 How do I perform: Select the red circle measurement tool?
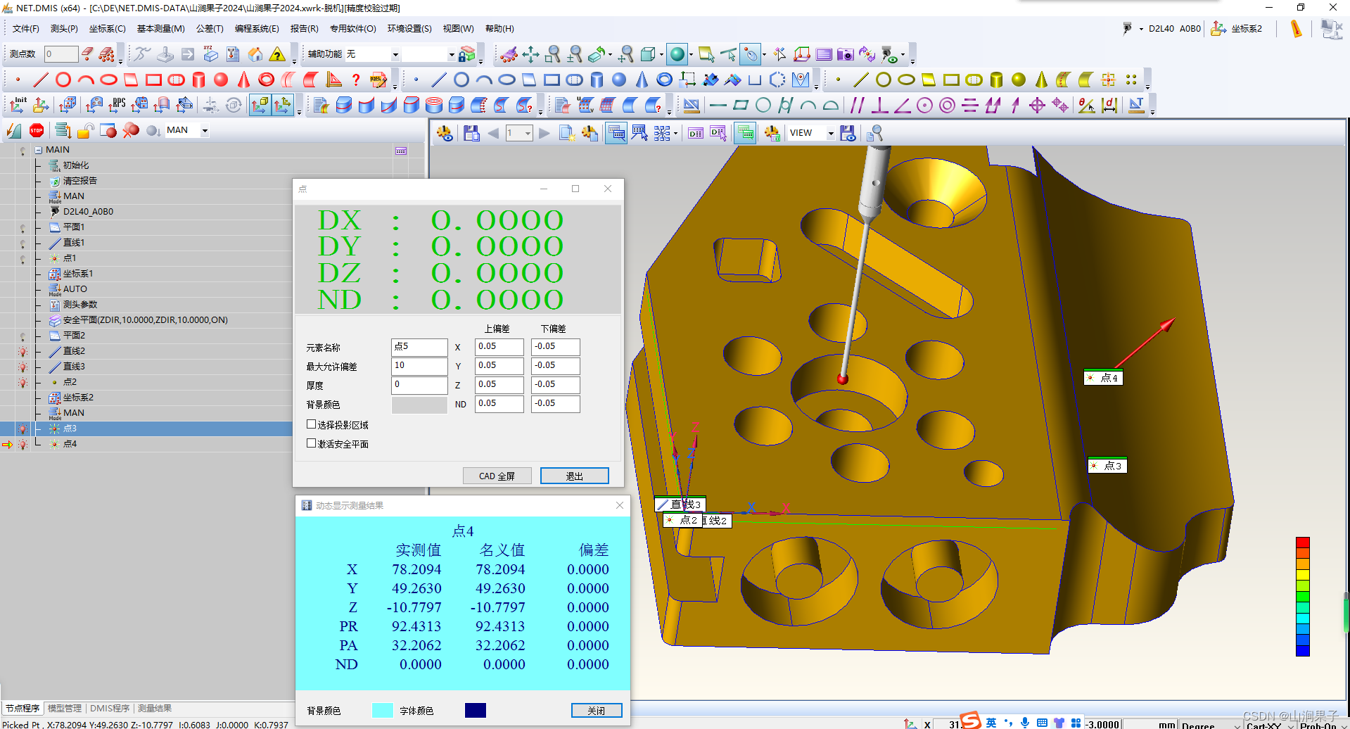coord(63,80)
